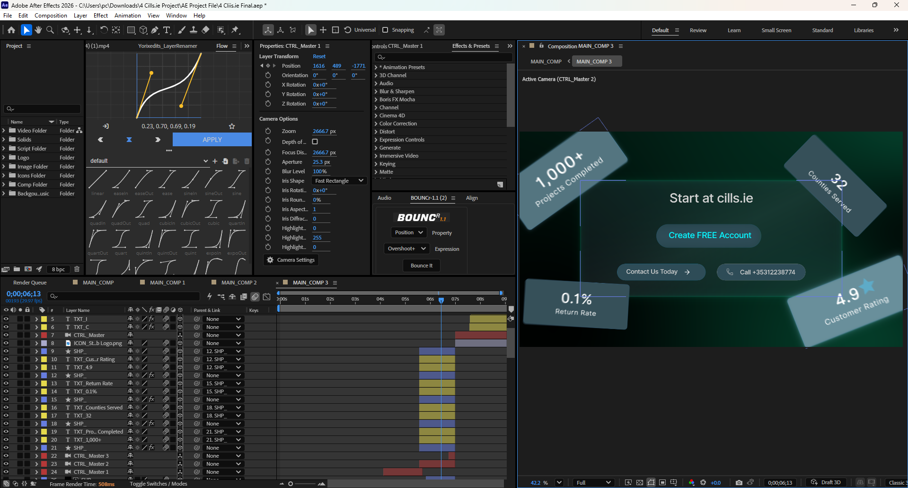Select the Rectangle shape tool

click(x=131, y=30)
